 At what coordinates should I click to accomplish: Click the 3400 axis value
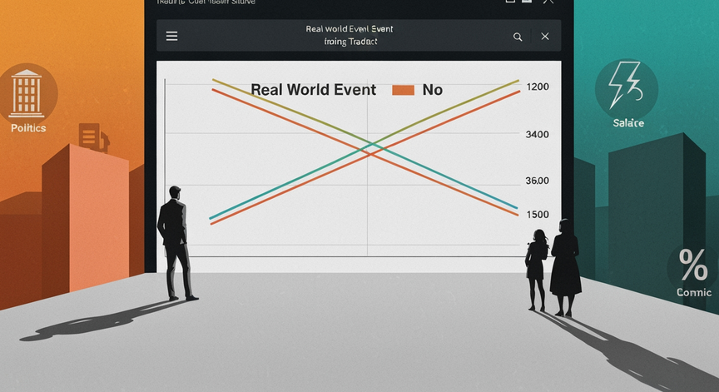[x=537, y=134]
